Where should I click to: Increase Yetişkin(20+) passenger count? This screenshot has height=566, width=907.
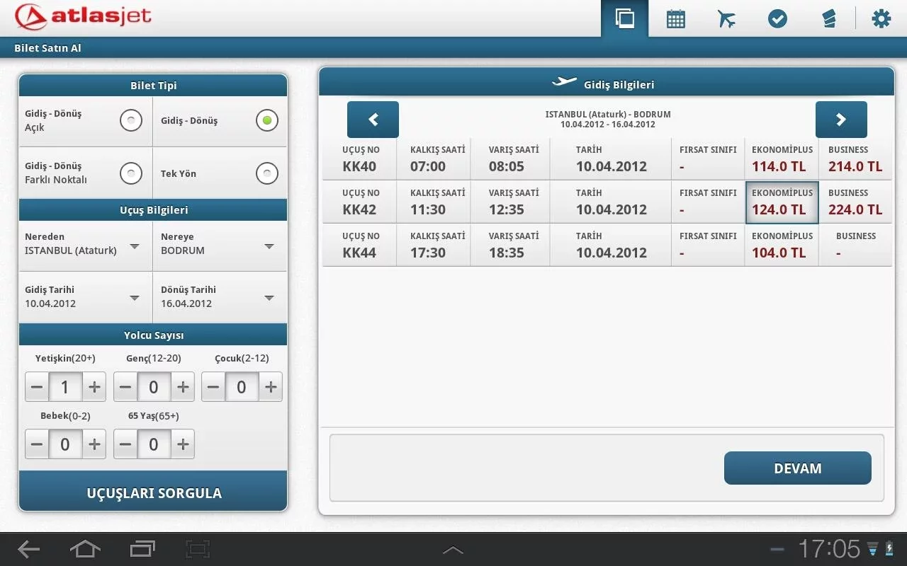tap(94, 387)
